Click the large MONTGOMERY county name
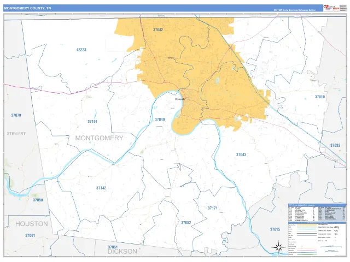The image size is (350, 262). (100, 138)
